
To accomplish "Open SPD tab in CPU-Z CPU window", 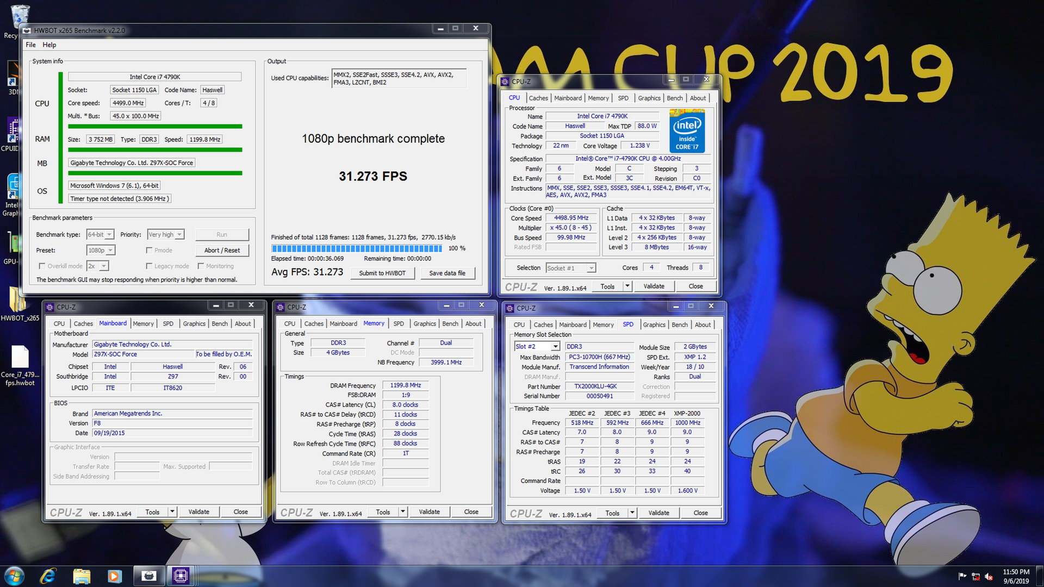I will [x=623, y=98].
